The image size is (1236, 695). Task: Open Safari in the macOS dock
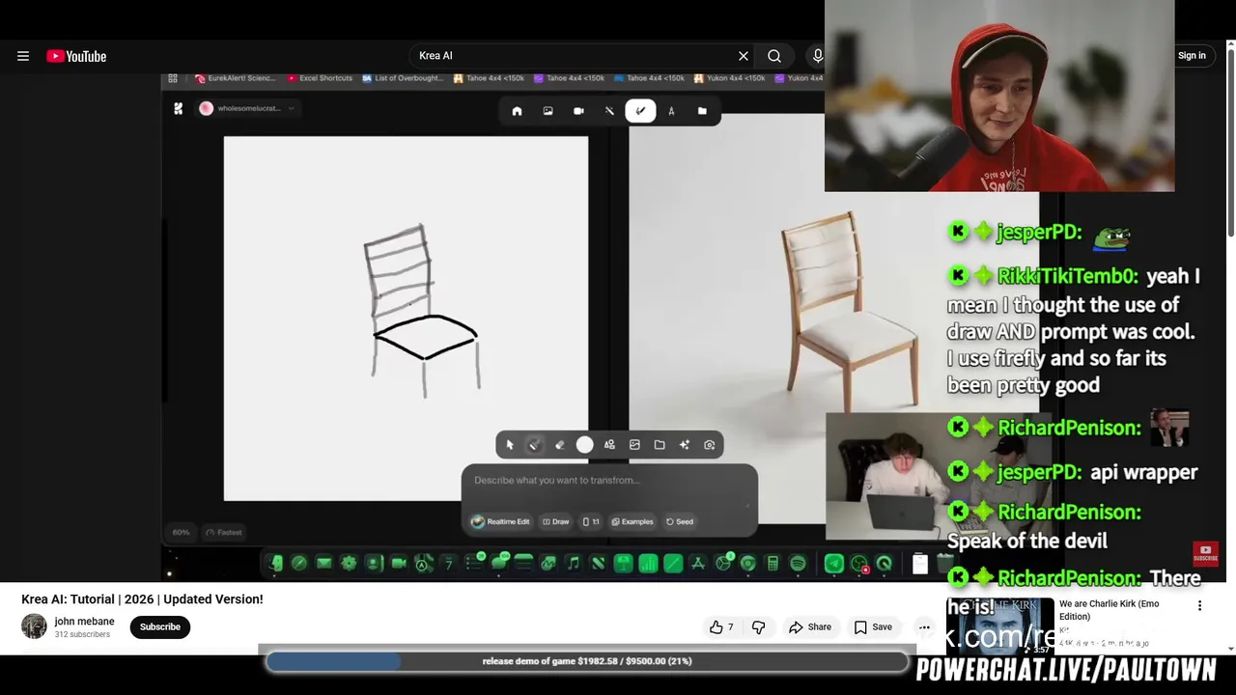point(299,564)
